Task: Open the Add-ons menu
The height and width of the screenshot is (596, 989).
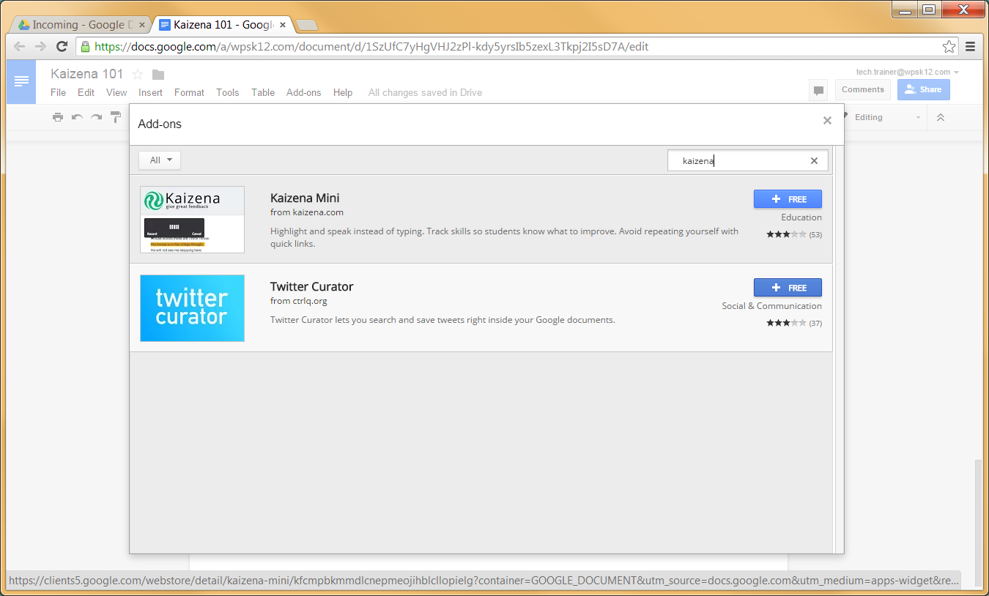Action: (304, 92)
